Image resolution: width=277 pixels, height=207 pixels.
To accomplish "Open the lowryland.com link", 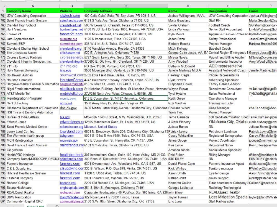I will click(71, 131).
